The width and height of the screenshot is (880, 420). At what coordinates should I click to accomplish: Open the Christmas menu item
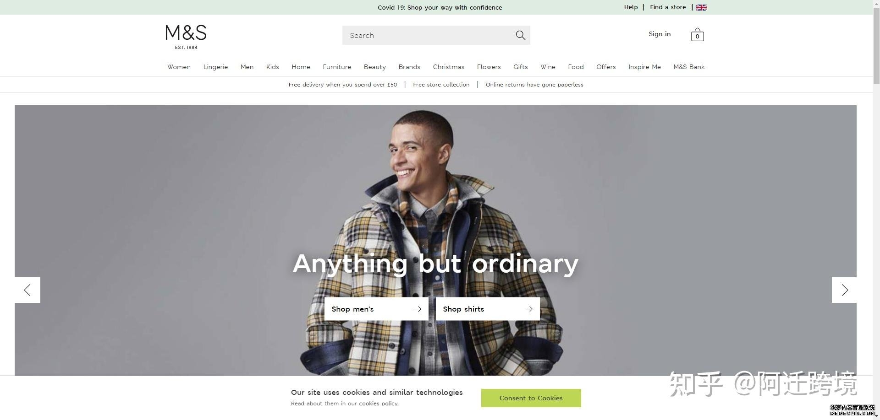click(448, 67)
